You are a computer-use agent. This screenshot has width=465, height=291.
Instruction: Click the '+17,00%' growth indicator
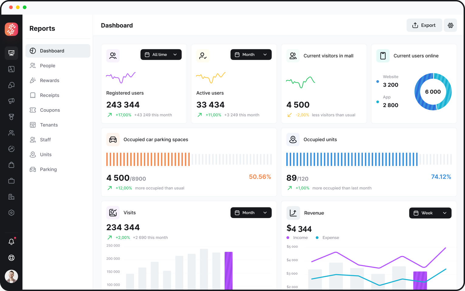point(123,115)
